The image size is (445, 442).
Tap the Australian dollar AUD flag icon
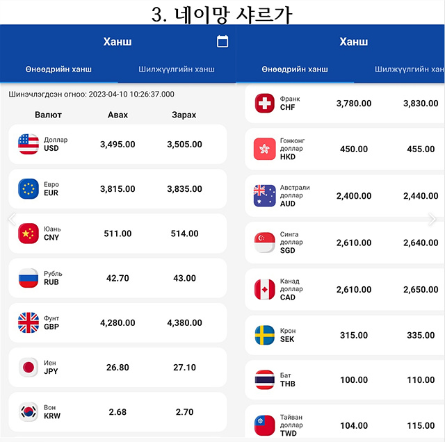point(264,196)
